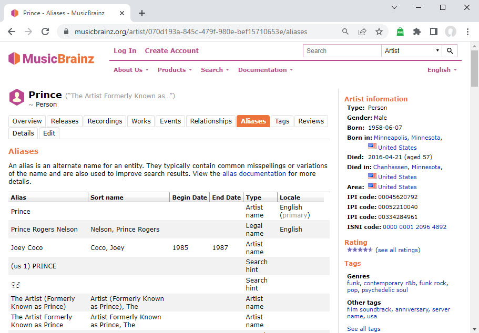Go to the Events tab
Viewport: 479px width, 333px height.
170,121
